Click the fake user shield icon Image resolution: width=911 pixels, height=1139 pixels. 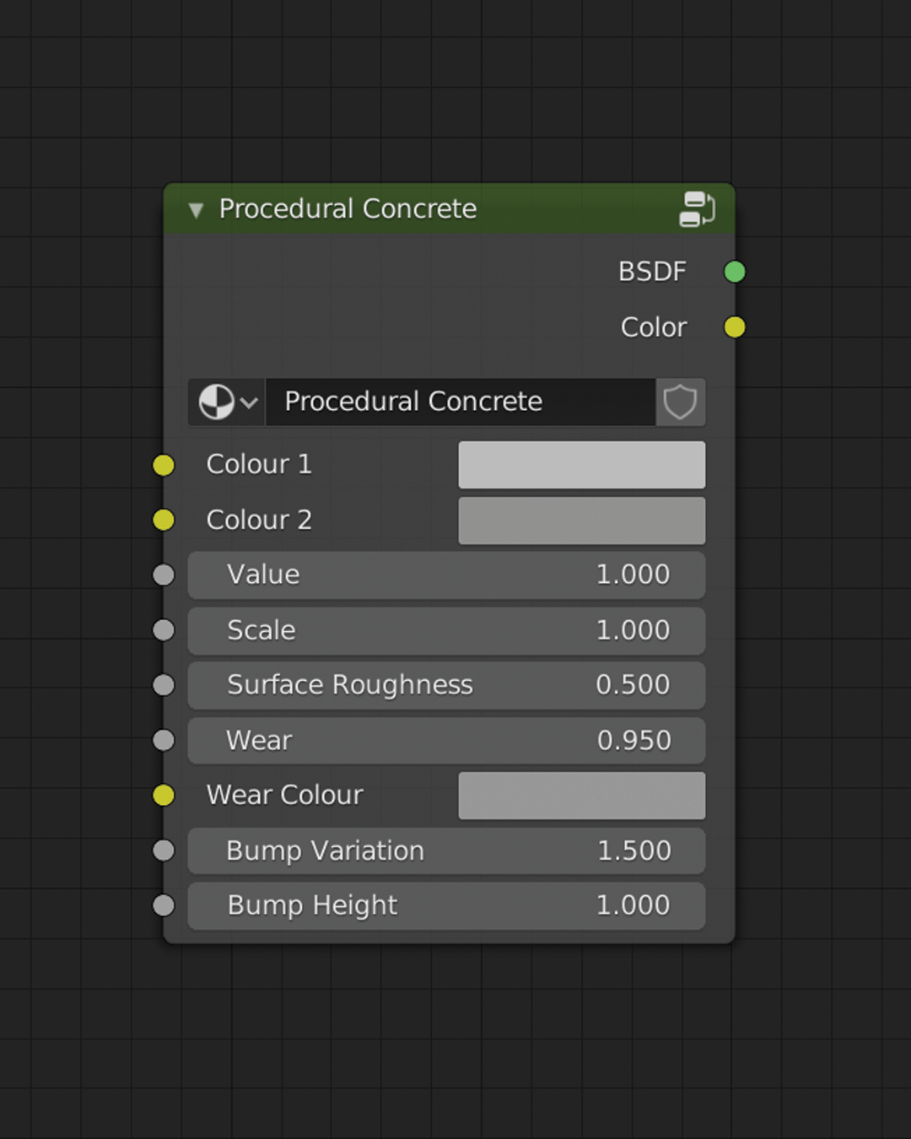680,402
